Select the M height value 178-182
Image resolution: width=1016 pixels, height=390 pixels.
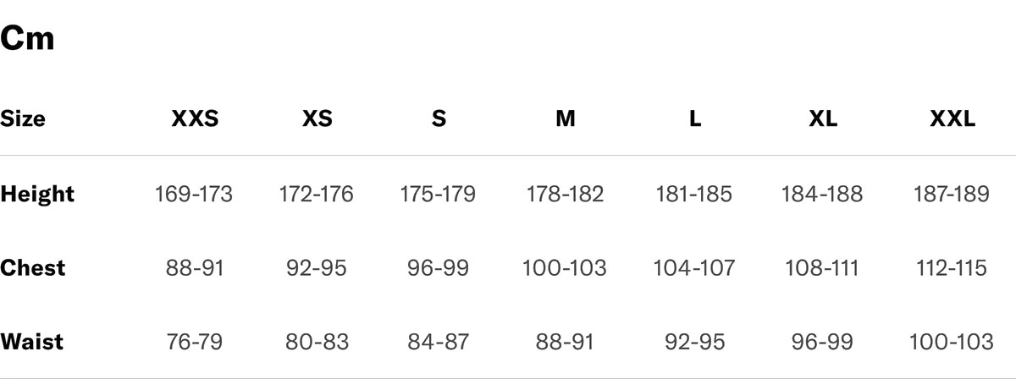[x=565, y=195]
